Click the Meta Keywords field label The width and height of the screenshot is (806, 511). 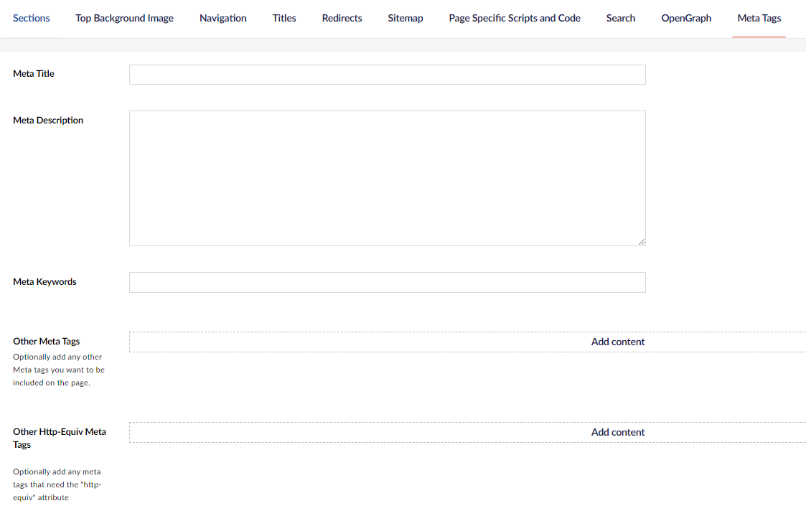click(x=44, y=281)
